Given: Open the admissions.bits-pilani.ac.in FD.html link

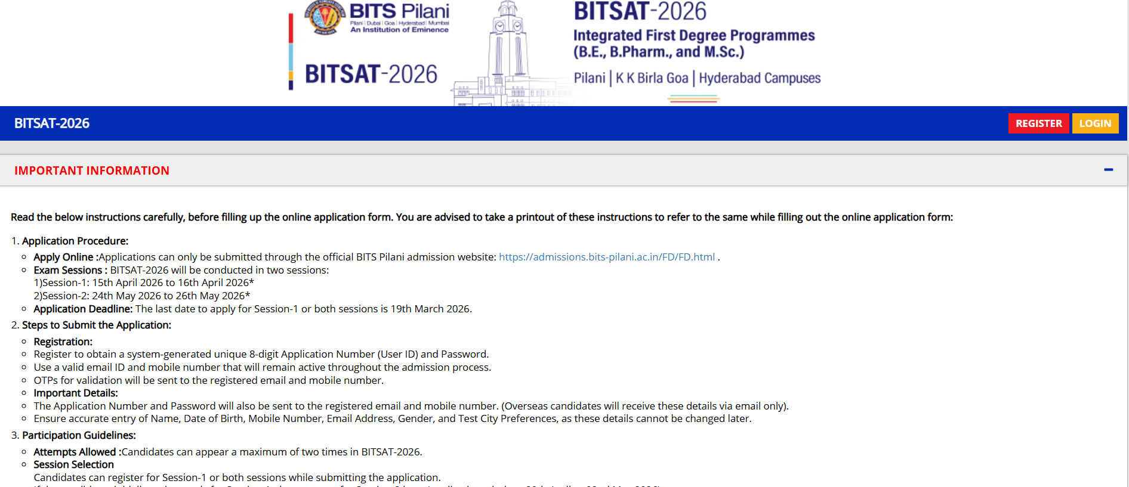Looking at the screenshot, I should (x=606, y=257).
